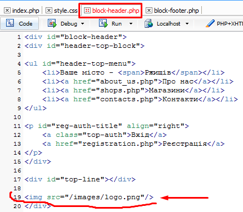Close the block-header.php tab with its X icon

pos(87,11)
